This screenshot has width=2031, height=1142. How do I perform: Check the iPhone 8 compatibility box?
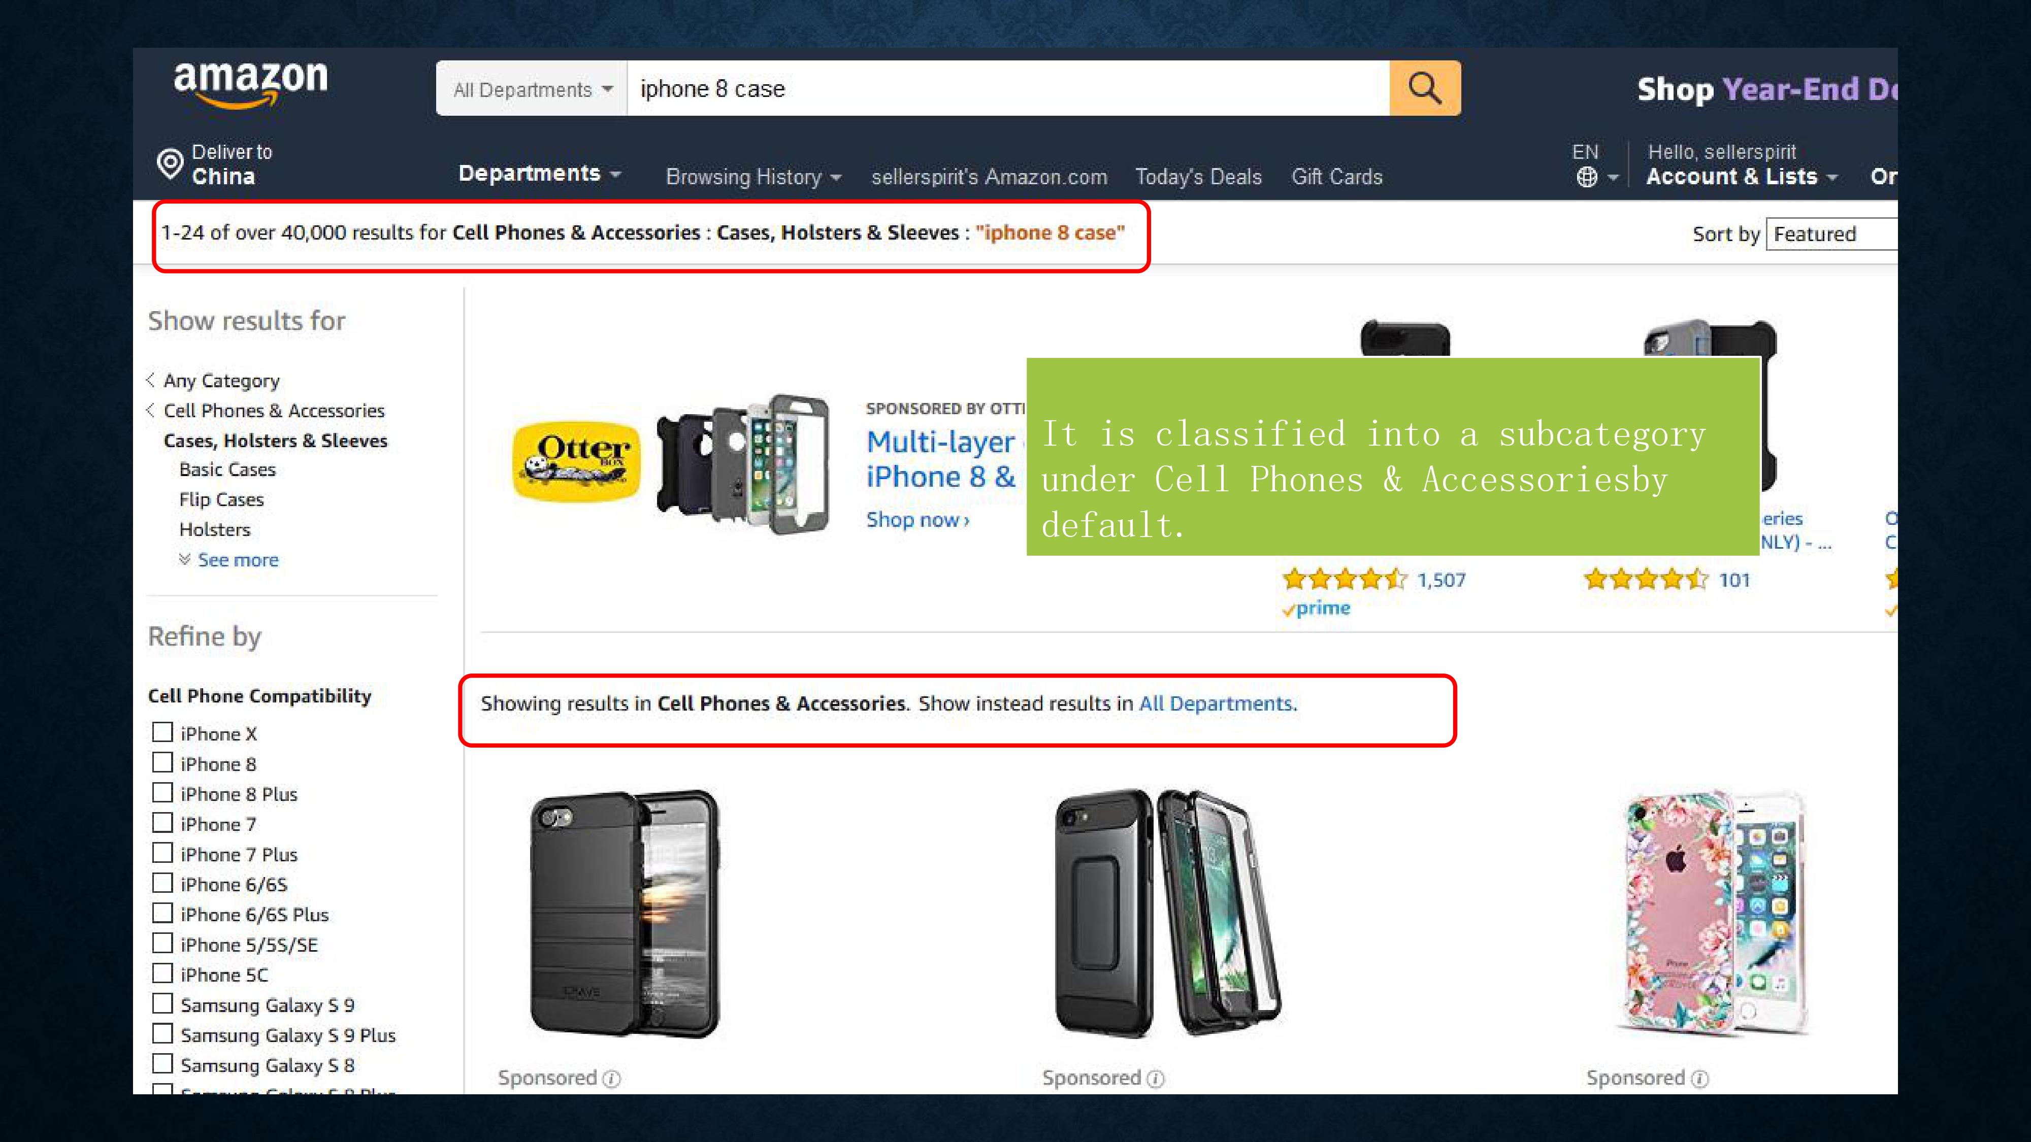point(162,763)
